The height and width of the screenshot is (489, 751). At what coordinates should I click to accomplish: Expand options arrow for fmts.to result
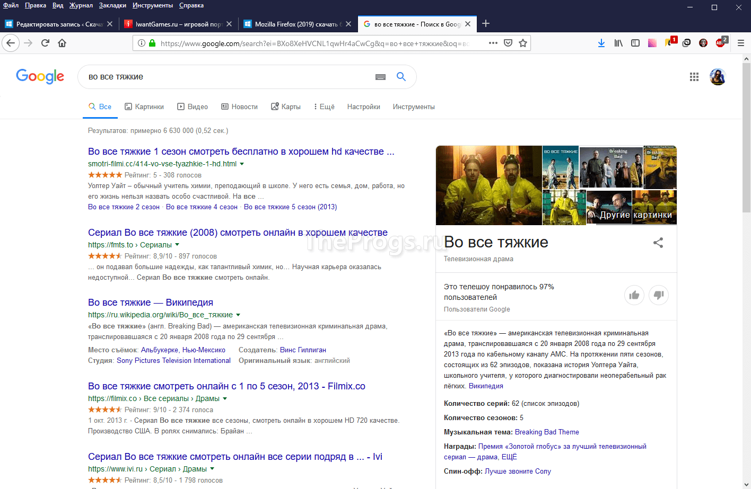coord(177,245)
